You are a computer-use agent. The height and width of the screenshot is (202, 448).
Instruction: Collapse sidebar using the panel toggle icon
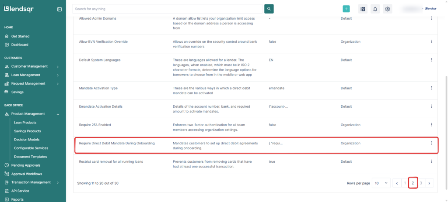tap(59, 9)
